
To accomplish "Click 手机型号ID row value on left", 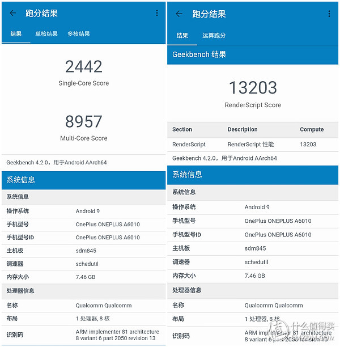I will click(108, 238).
